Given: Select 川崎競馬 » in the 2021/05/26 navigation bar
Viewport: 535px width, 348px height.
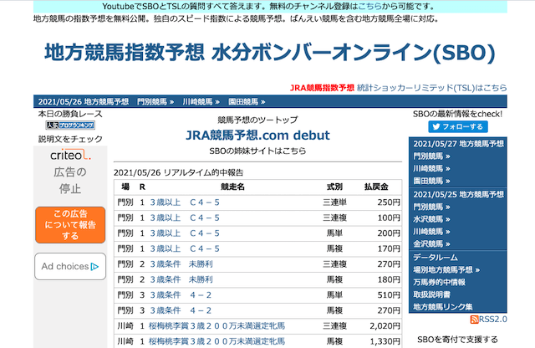Looking at the screenshot, I should (201, 102).
